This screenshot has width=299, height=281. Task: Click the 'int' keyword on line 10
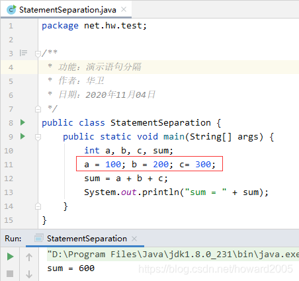click(x=92, y=151)
